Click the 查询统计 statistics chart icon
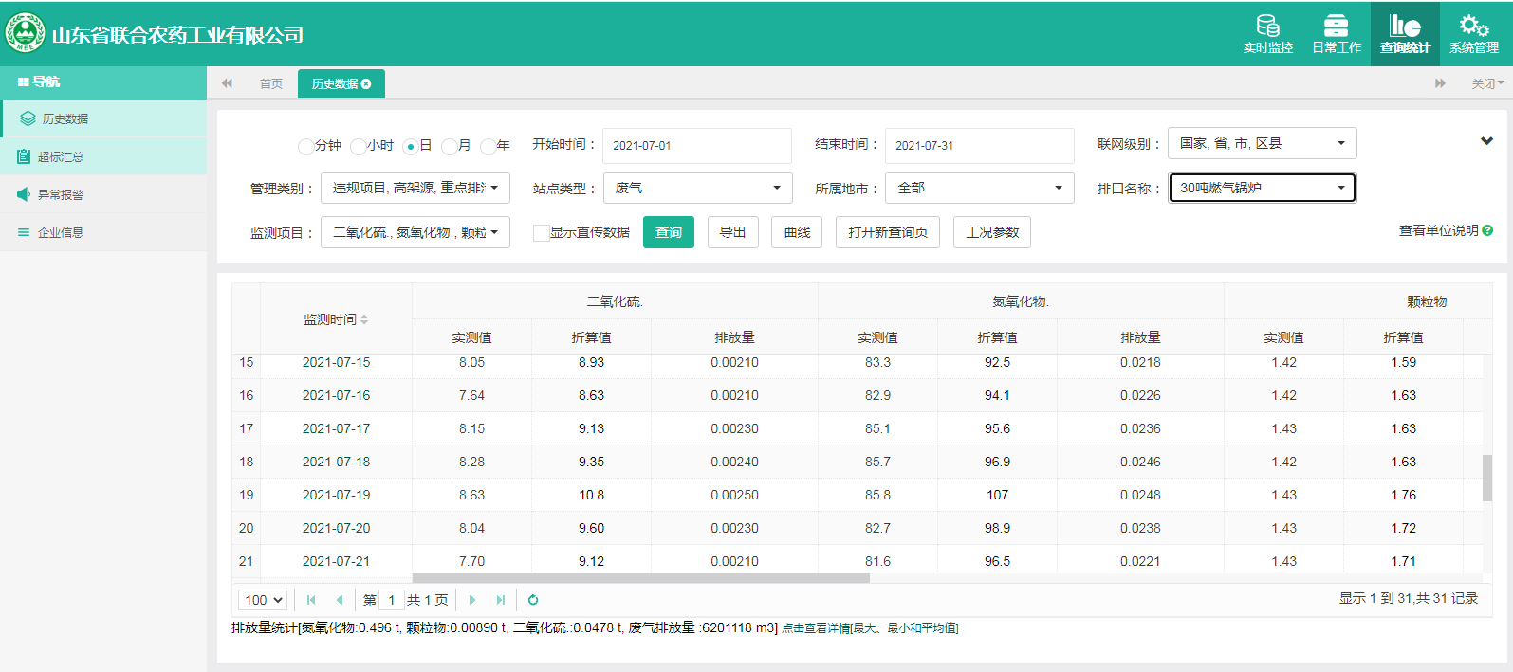Image resolution: width=1513 pixels, height=672 pixels. pos(1405,27)
